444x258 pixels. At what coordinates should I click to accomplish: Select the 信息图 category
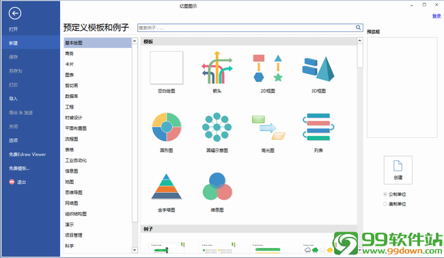click(x=71, y=171)
